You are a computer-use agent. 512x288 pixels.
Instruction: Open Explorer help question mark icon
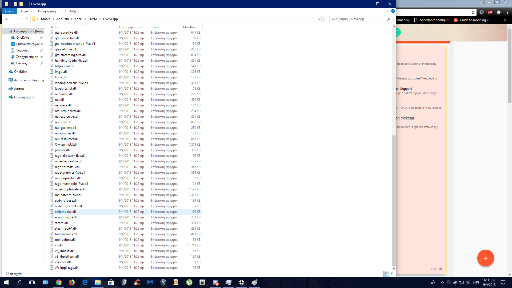click(x=393, y=11)
